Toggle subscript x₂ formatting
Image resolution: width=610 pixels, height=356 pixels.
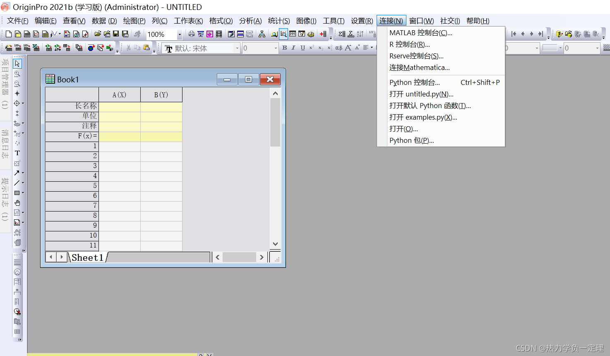click(x=321, y=48)
